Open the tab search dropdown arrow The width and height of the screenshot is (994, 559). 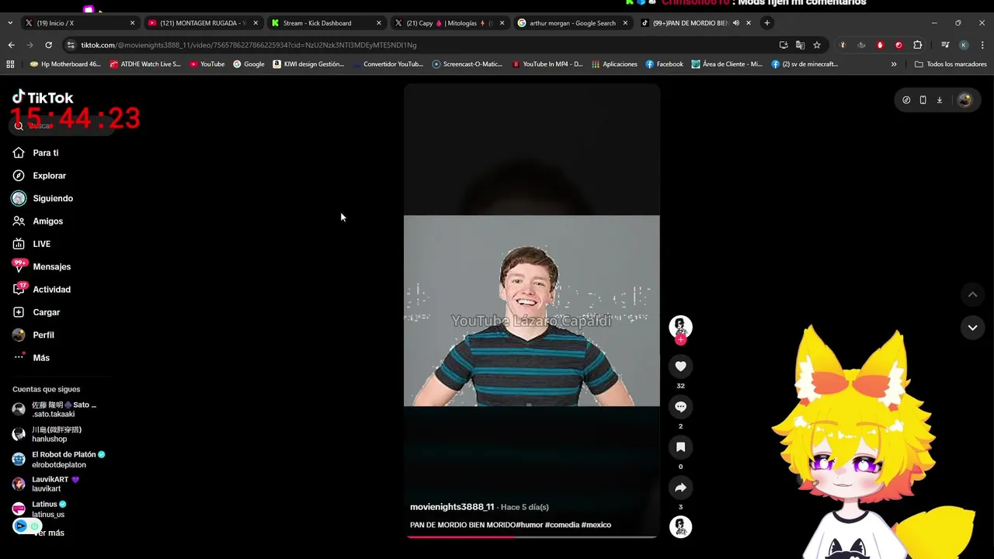[9, 23]
